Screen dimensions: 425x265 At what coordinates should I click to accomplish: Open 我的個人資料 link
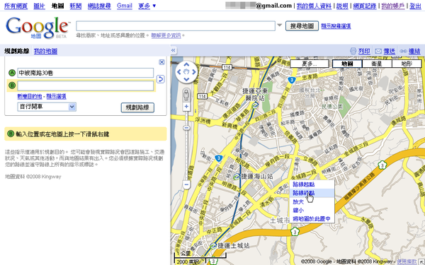pos(314,6)
